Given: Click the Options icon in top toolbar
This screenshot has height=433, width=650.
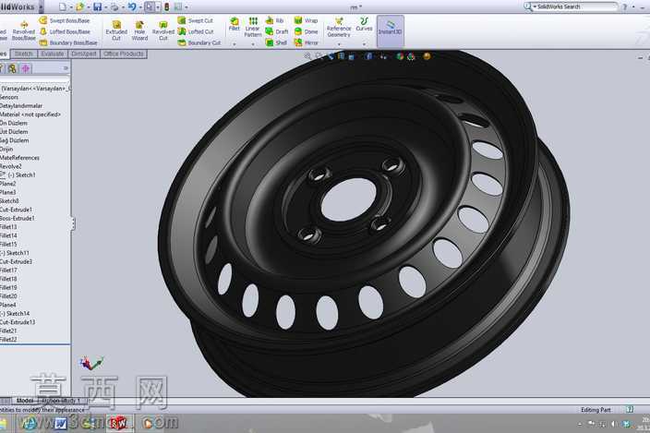Looking at the screenshot, I should [178, 6].
